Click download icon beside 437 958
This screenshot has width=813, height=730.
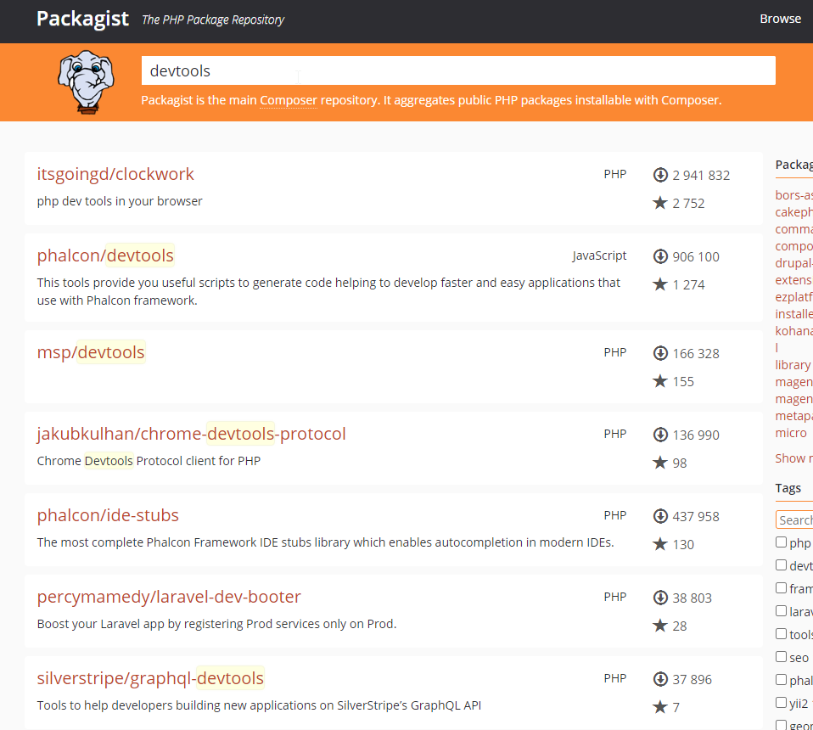(x=660, y=516)
